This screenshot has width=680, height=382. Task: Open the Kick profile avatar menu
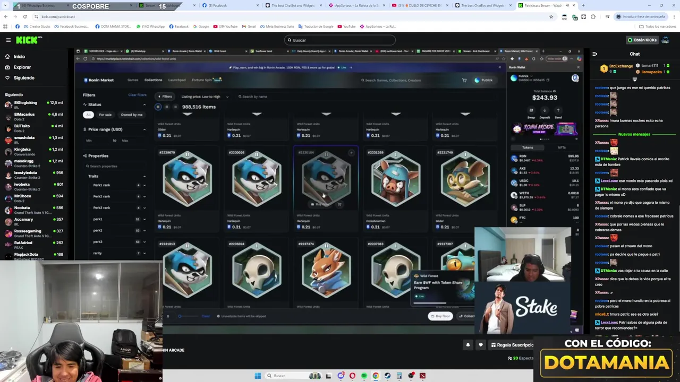[666, 40]
